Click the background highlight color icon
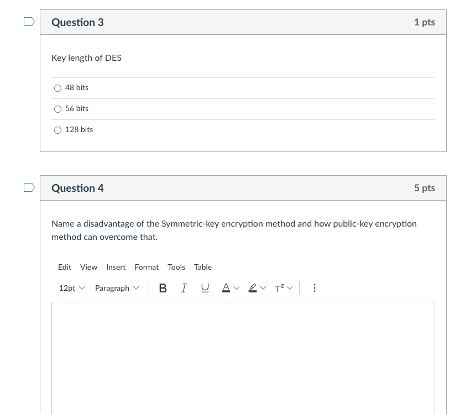This screenshot has height=414, width=460. 253,288
